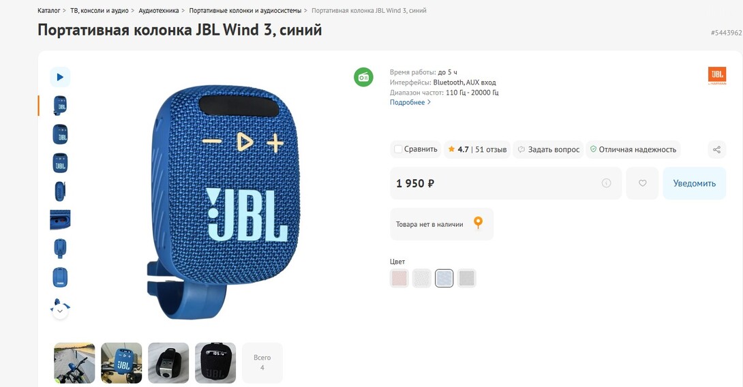Add product to favorites with heart icon
Viewport: 743px width, 387px height.
click(x=642, y=183)
